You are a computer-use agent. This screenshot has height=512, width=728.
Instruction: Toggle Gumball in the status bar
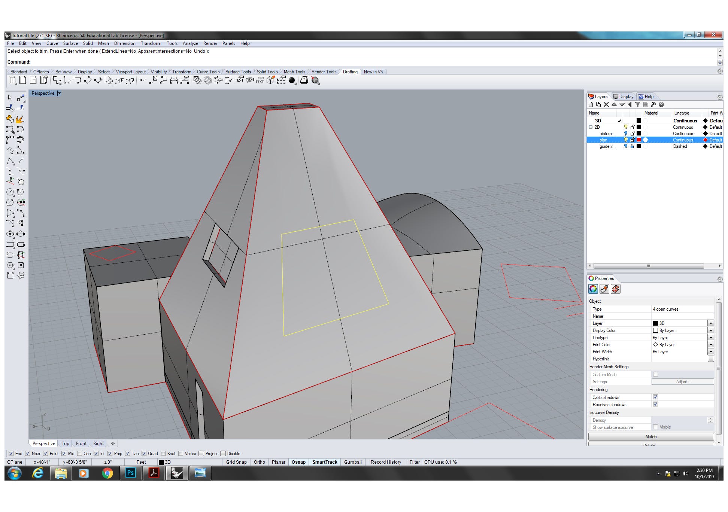[353, 462]
